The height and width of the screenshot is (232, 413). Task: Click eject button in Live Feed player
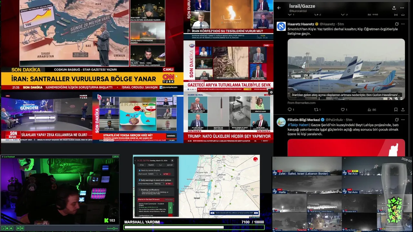pos(11,228)
